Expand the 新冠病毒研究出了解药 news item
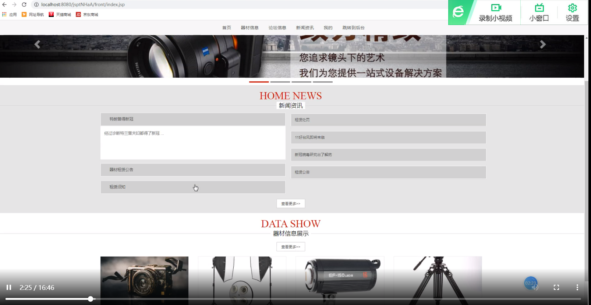The image size is (591, 305). [389, 155]
